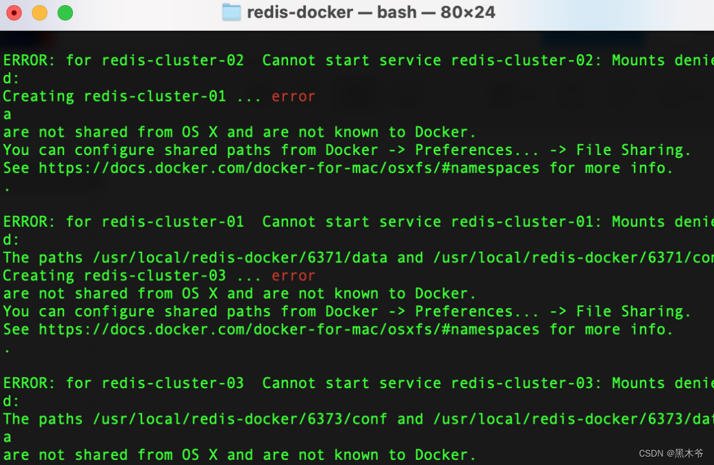
Task: Select the red error text after redis-cluster-01
Action: [x=293, y=96]
